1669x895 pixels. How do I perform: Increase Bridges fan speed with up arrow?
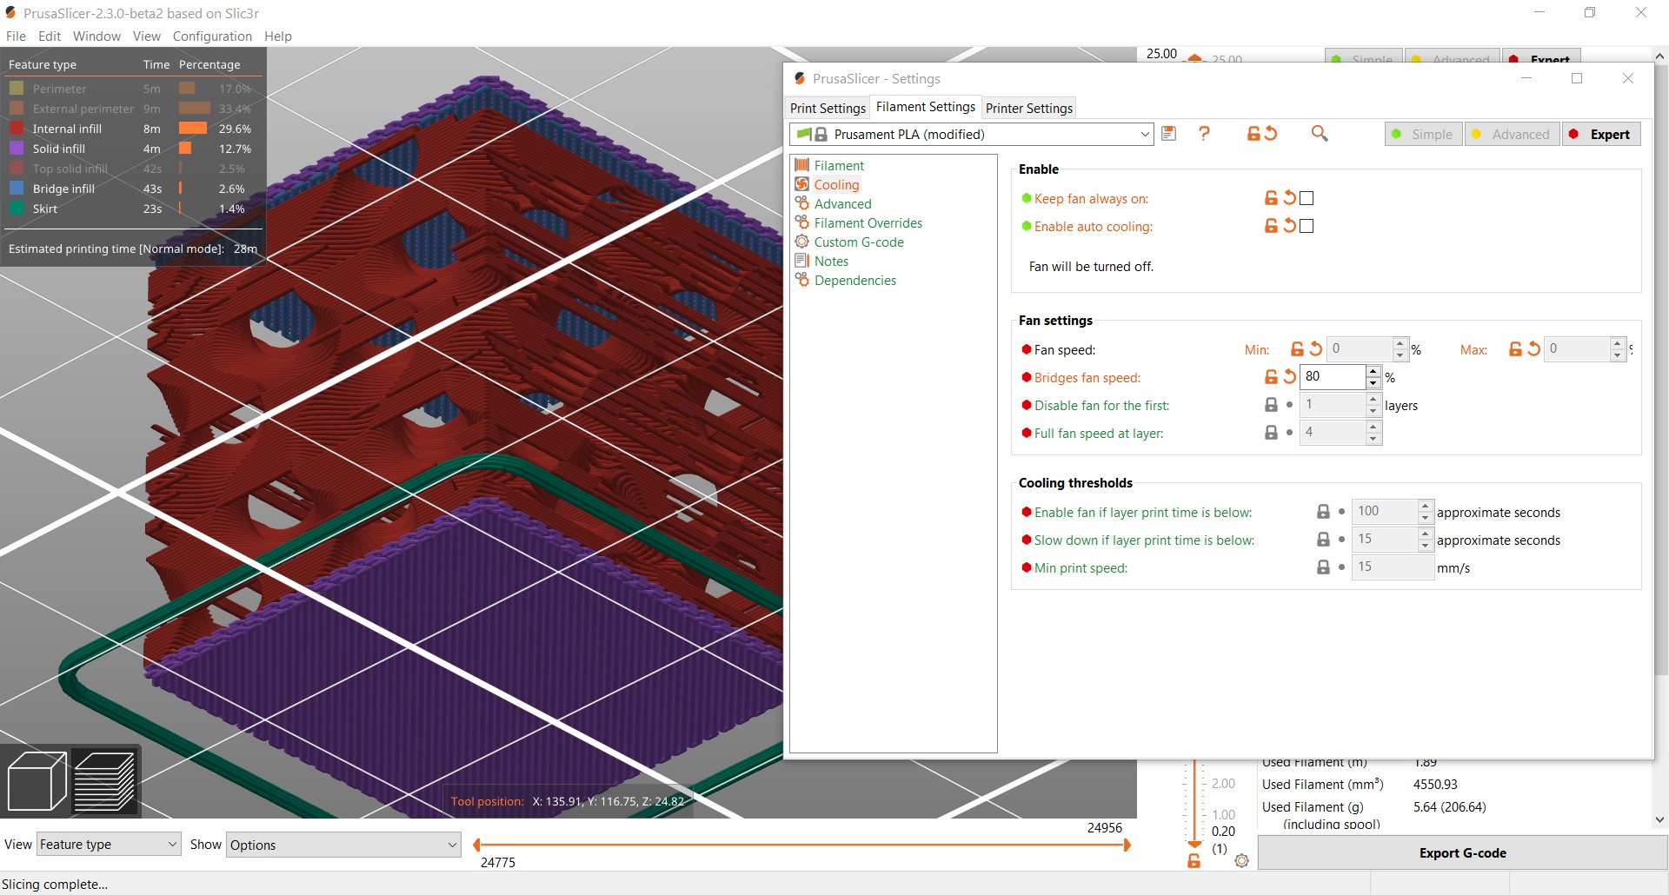tap(1373, 372)
